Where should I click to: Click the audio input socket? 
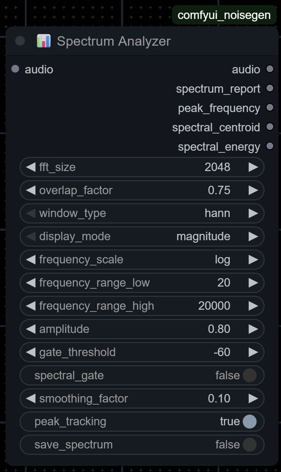click(x=15, y=69)
